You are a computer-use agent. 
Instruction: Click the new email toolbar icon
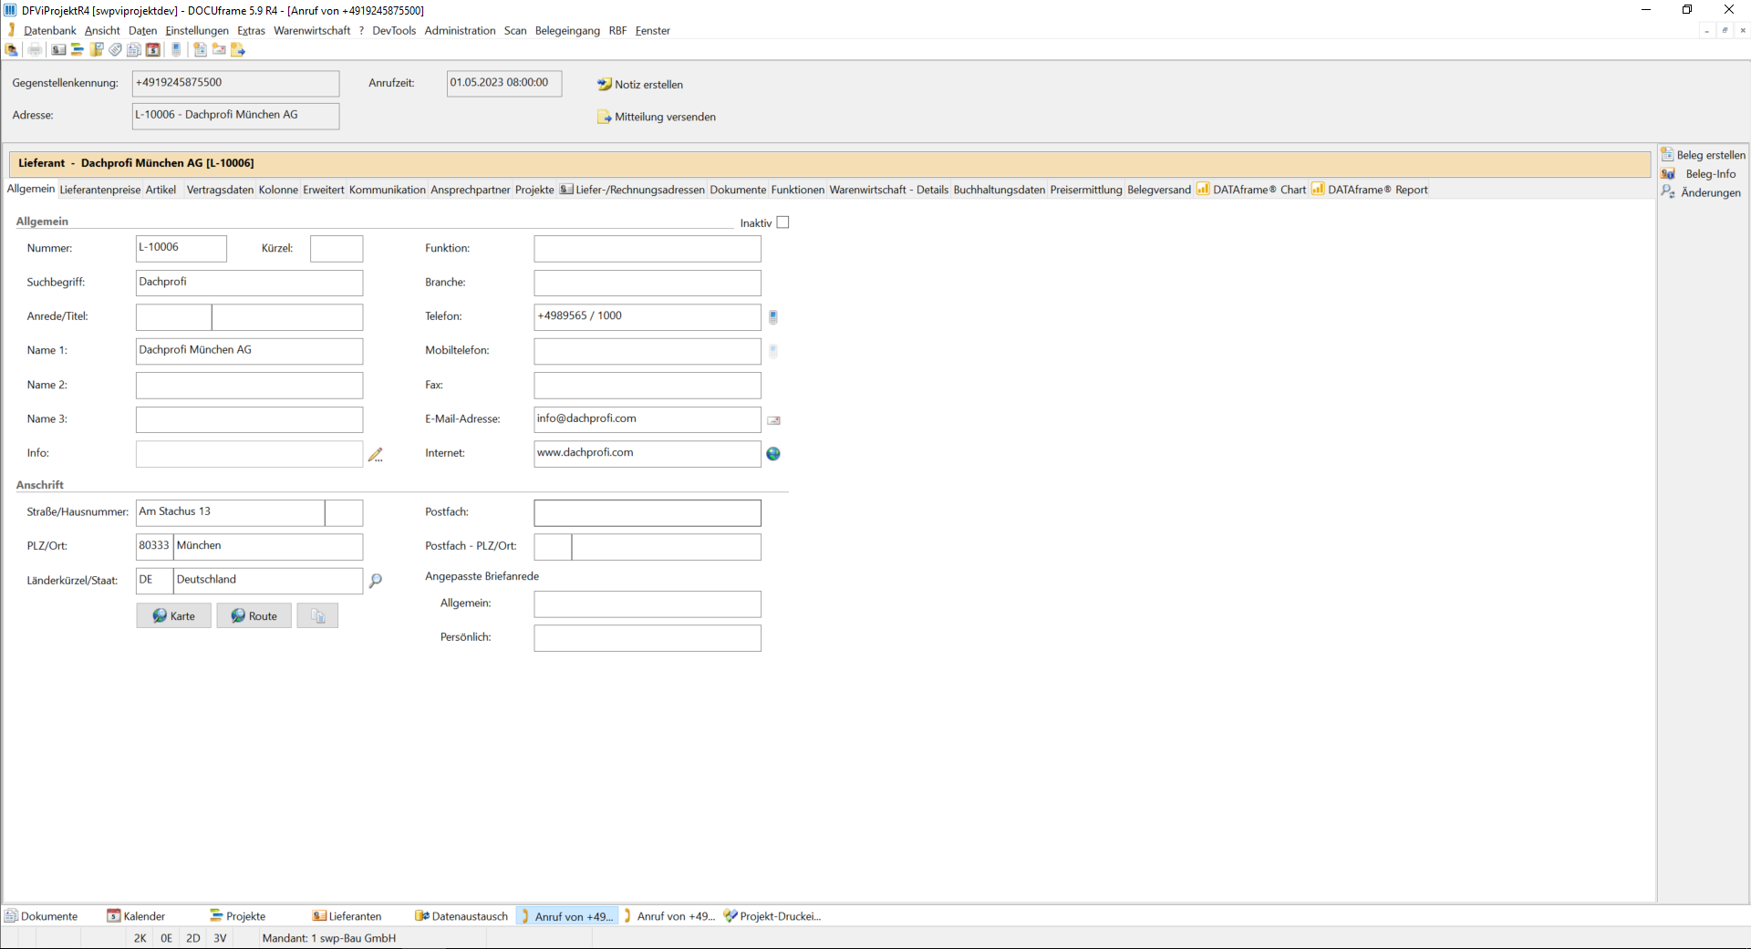coord(219,49)
